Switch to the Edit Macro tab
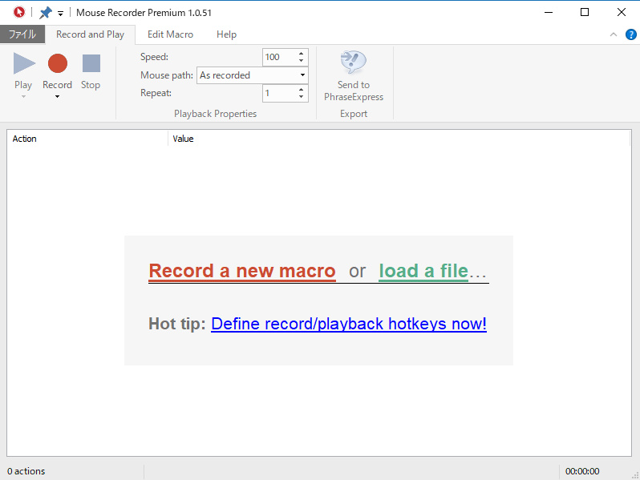 pyautogui.click(x=170, y=34)
